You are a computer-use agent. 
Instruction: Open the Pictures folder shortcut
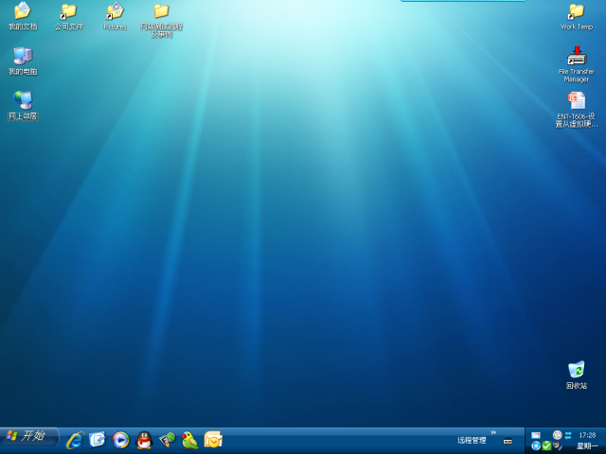coord(115,12)
